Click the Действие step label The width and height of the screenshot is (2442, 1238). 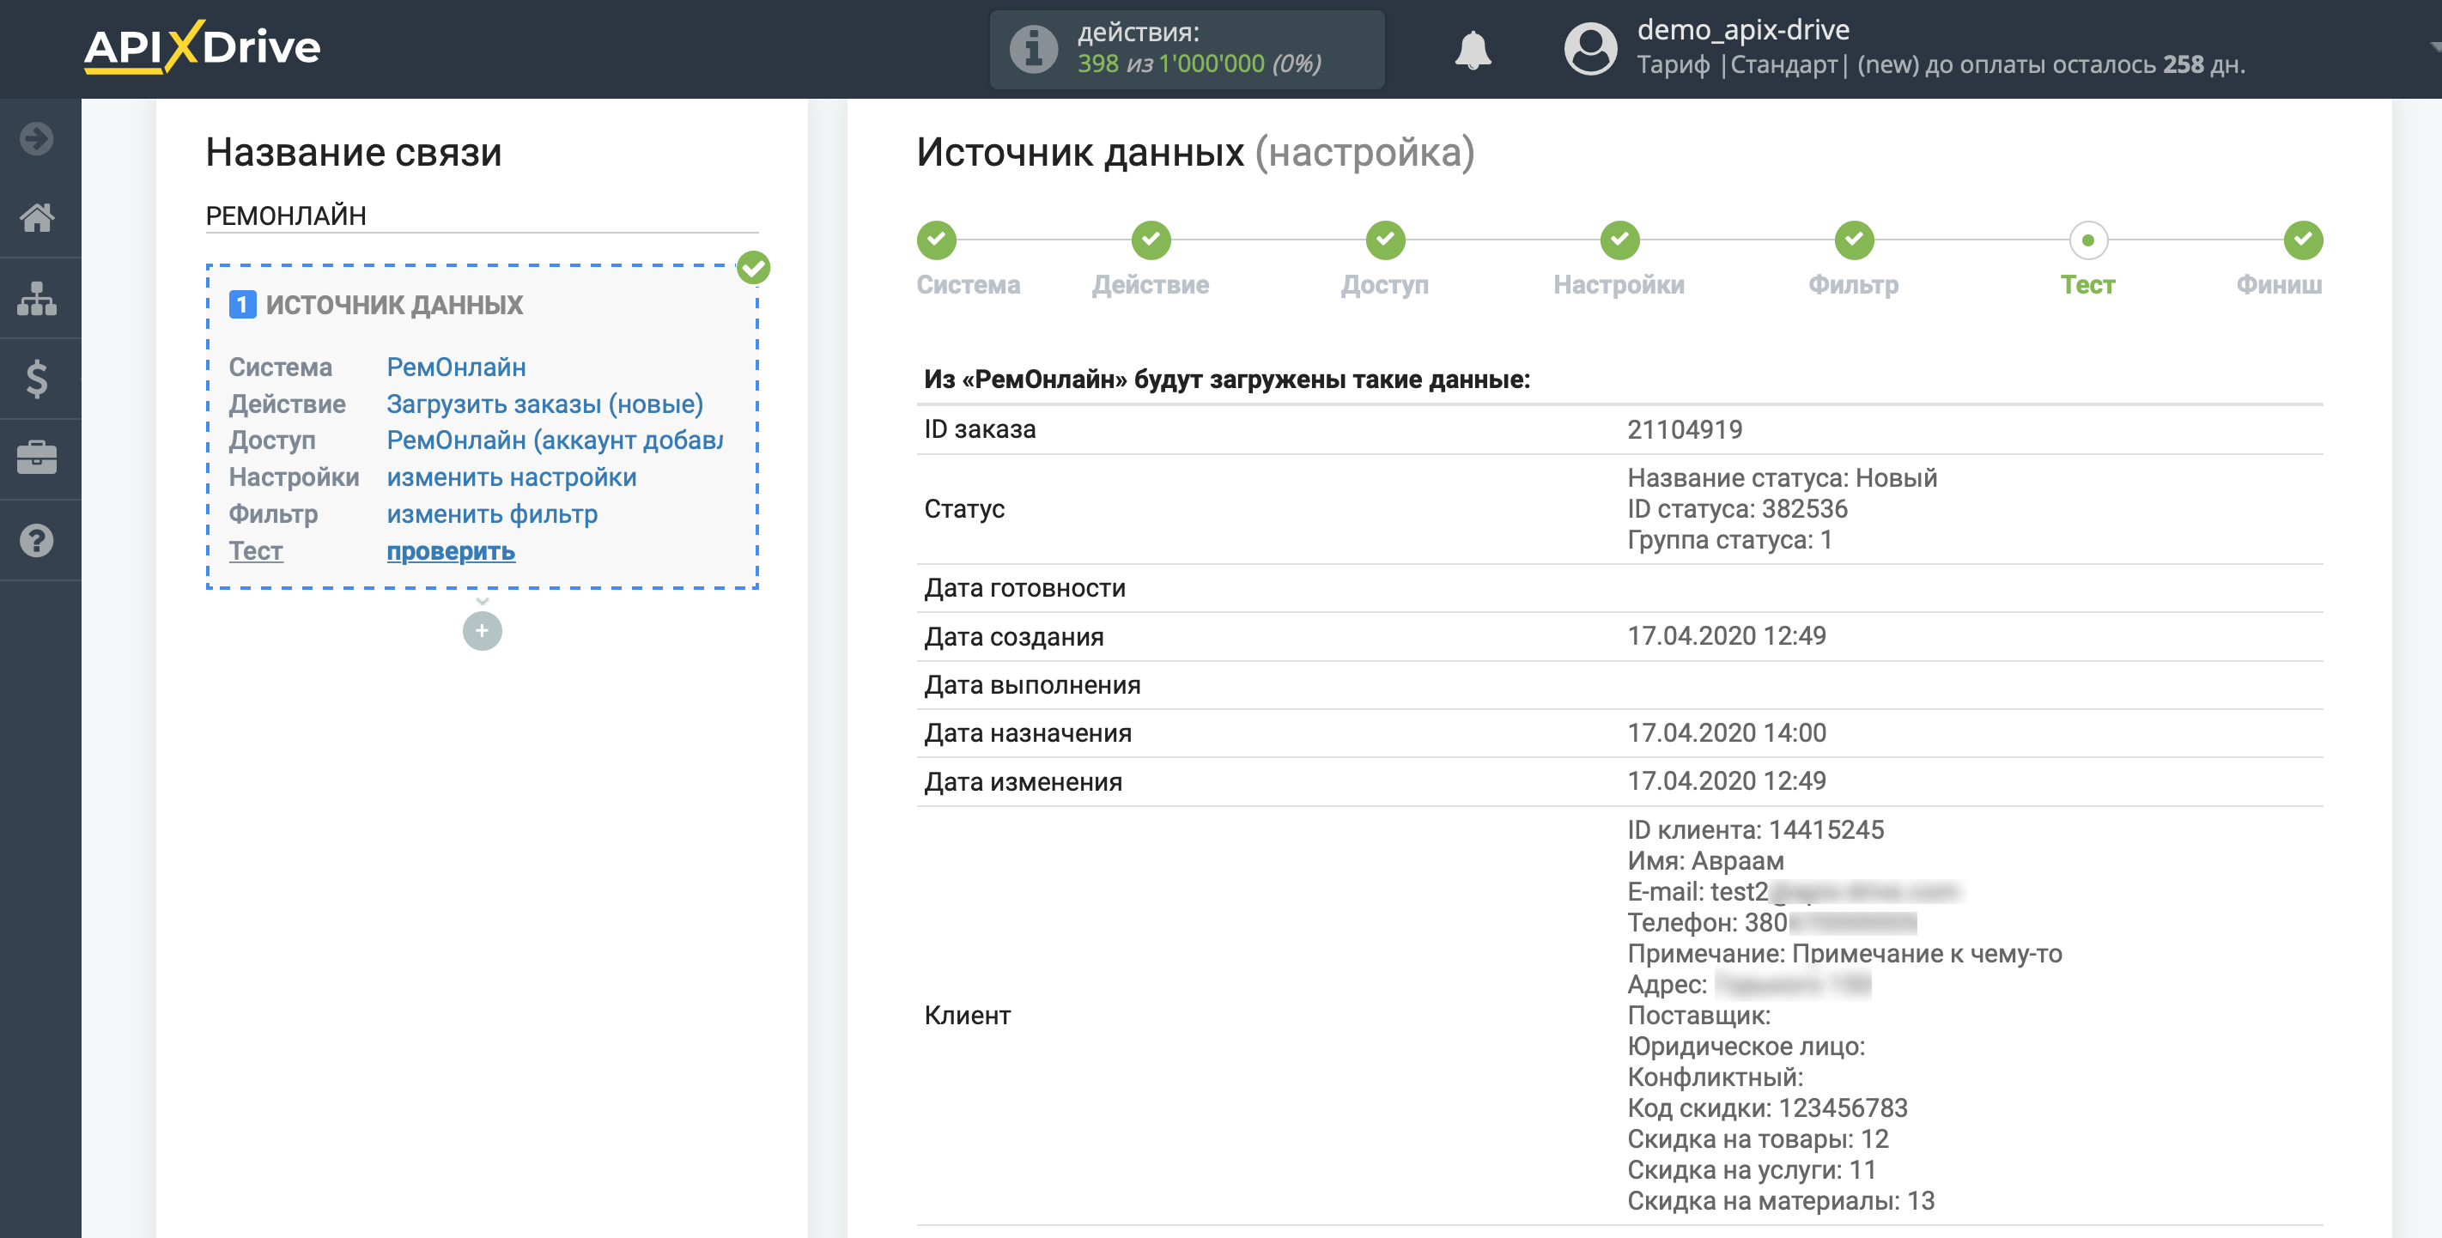coord(1151,284)
